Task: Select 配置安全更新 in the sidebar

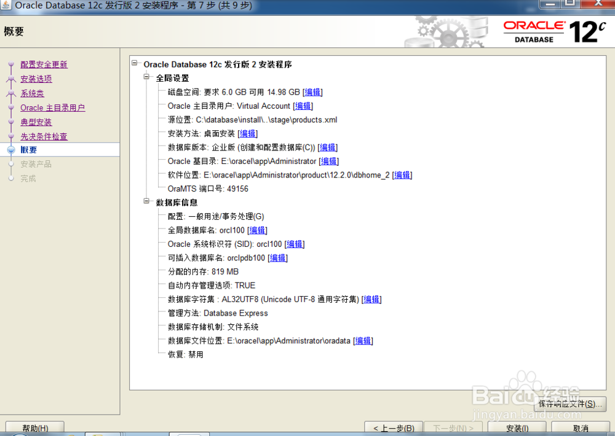Action: point(45,64)
